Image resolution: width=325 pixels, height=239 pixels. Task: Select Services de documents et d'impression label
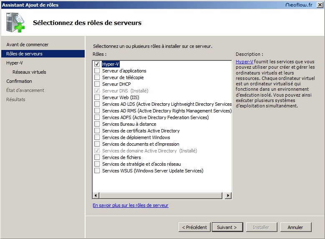pyautogui.click(x=141, y=144)
